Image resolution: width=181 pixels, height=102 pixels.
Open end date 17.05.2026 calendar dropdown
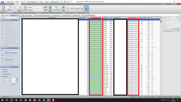[x=17, y=81]
